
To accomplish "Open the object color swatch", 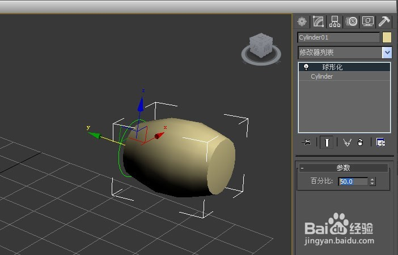I will point(387,37).
